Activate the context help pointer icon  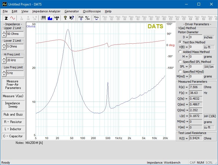coord(72,18)
